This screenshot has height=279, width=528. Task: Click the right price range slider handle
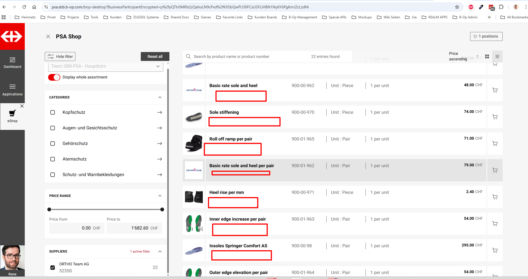pyautogui.click(x=162, y=209)
